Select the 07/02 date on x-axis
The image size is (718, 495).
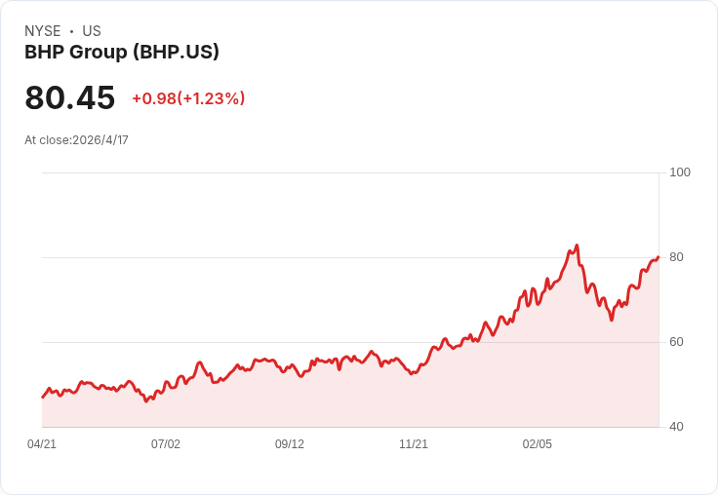click(166, 444)
